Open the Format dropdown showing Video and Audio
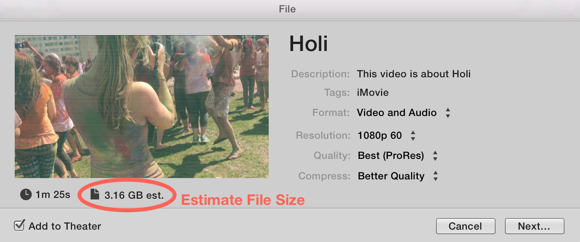 coord(403,113)
